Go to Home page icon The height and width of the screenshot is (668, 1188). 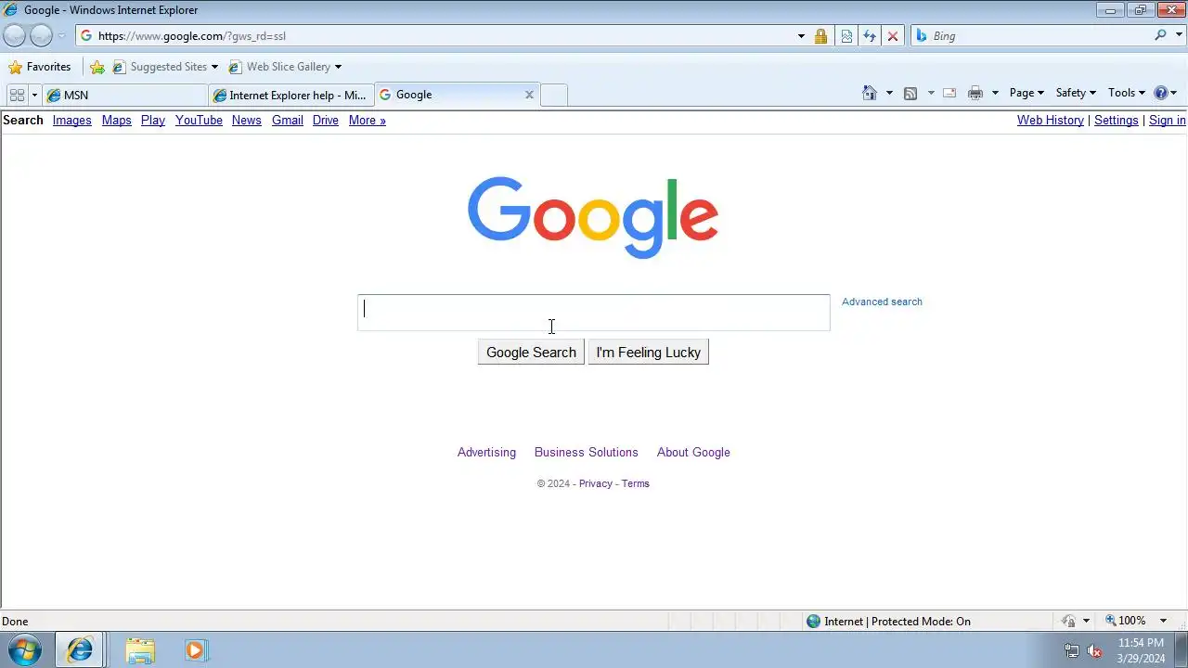coord(870,93)
